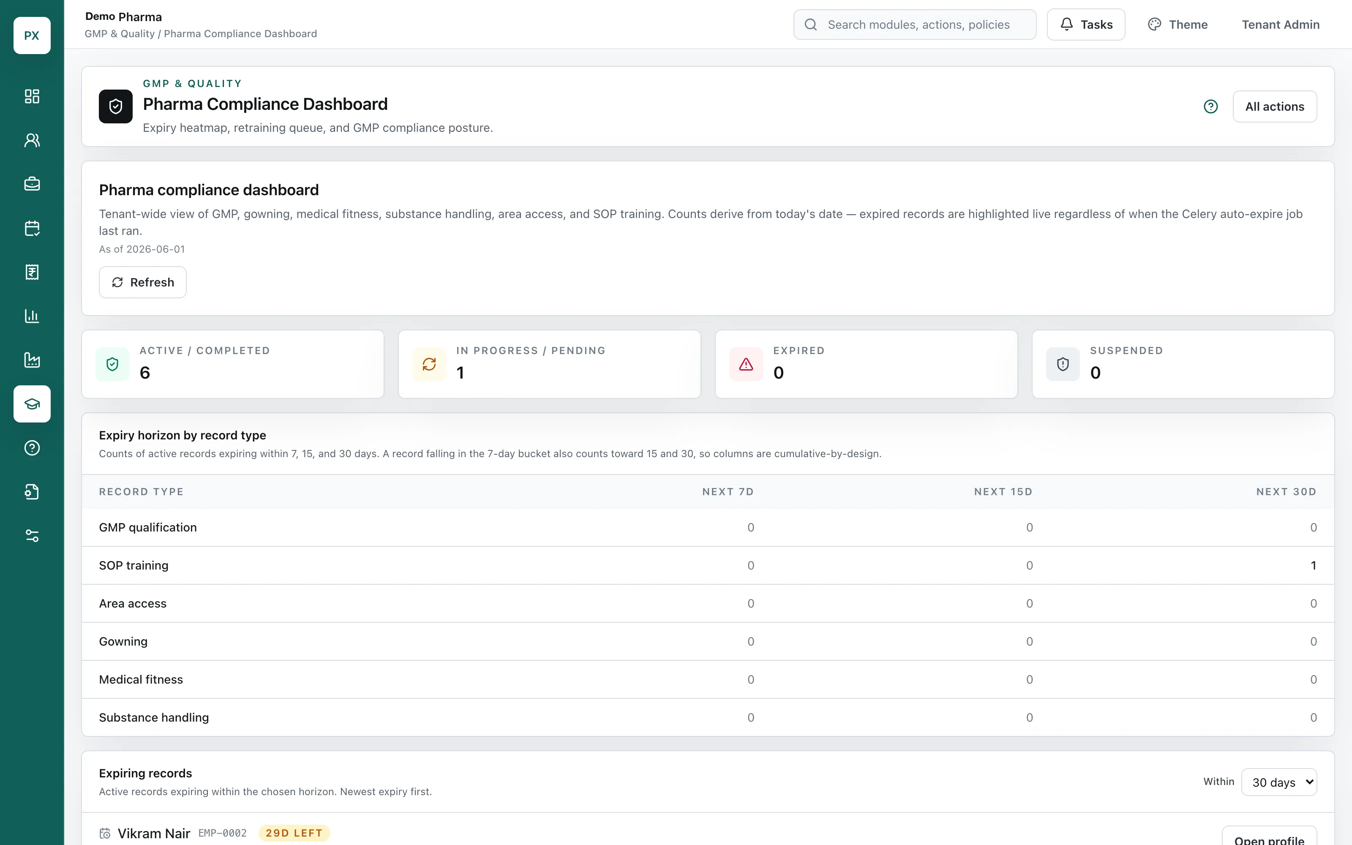
Task: Click the Substance handling row label
Action: (x=154, y=717)
